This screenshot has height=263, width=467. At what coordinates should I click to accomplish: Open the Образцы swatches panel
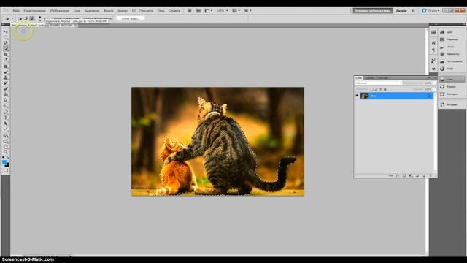(x=452, y=39)
